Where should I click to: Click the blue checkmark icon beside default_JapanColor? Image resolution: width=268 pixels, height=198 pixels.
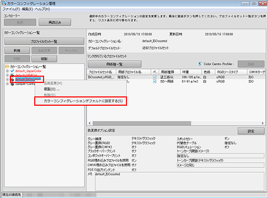tap(12, 71)
